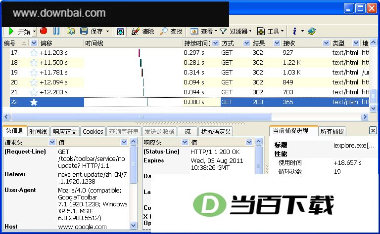Screen dimensions: 380x234
Task: Open filter dropdown on 持续时间 column header
Action: 215,43
